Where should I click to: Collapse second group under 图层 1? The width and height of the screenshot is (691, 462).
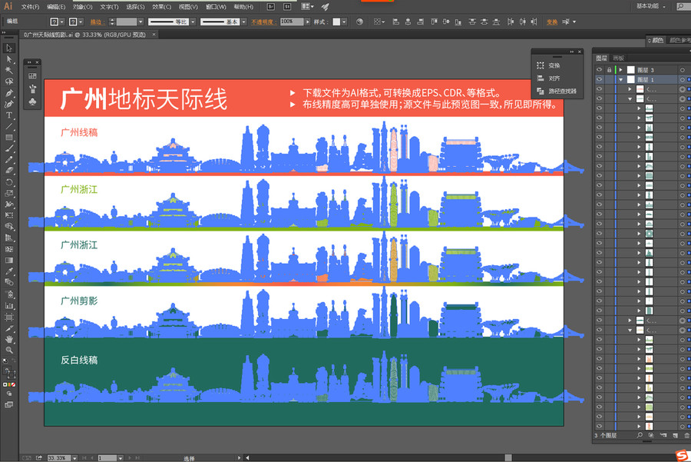630,99
